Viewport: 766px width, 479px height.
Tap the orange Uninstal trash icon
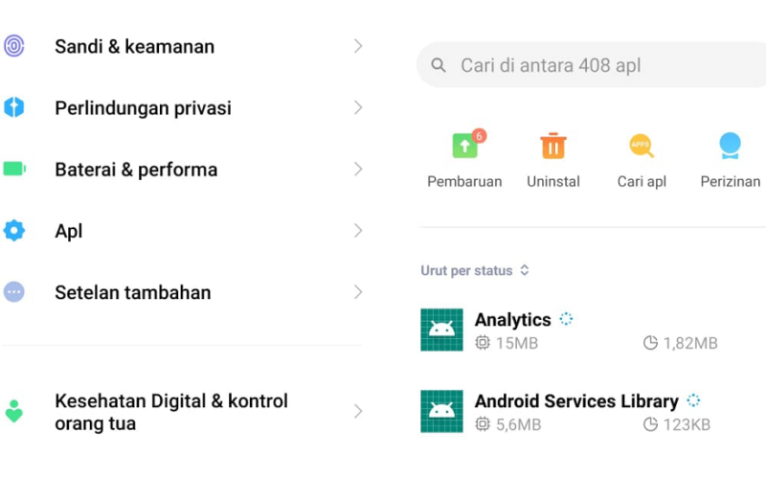(x=553, y=146)
